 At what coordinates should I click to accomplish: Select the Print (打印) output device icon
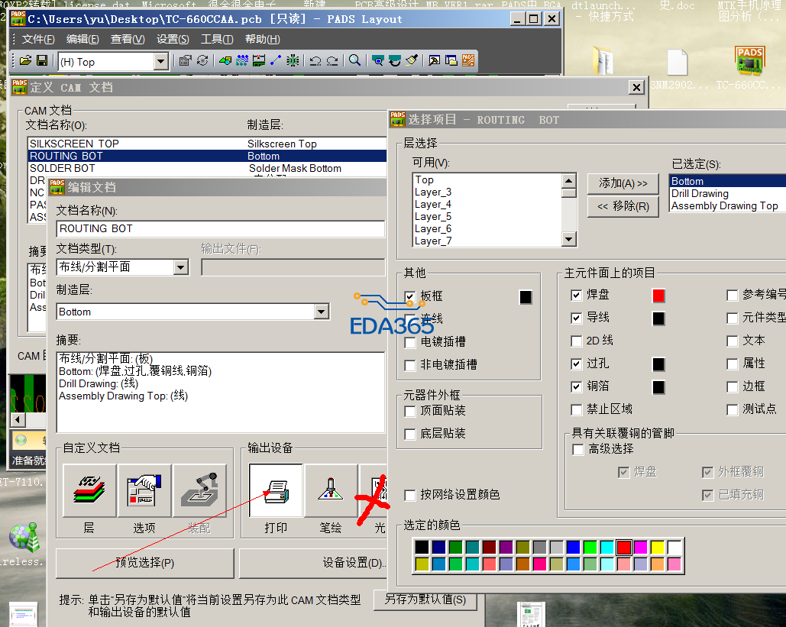coord(276,490)
